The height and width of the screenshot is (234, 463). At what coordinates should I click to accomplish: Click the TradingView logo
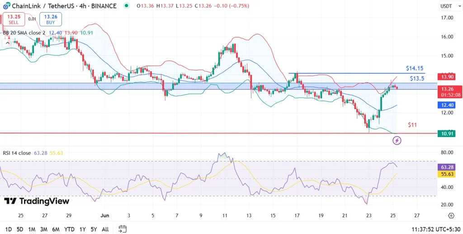point(37,201)
